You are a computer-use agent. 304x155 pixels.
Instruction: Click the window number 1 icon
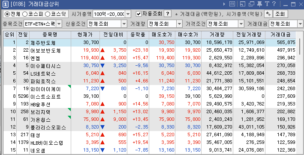click(6, 4)
